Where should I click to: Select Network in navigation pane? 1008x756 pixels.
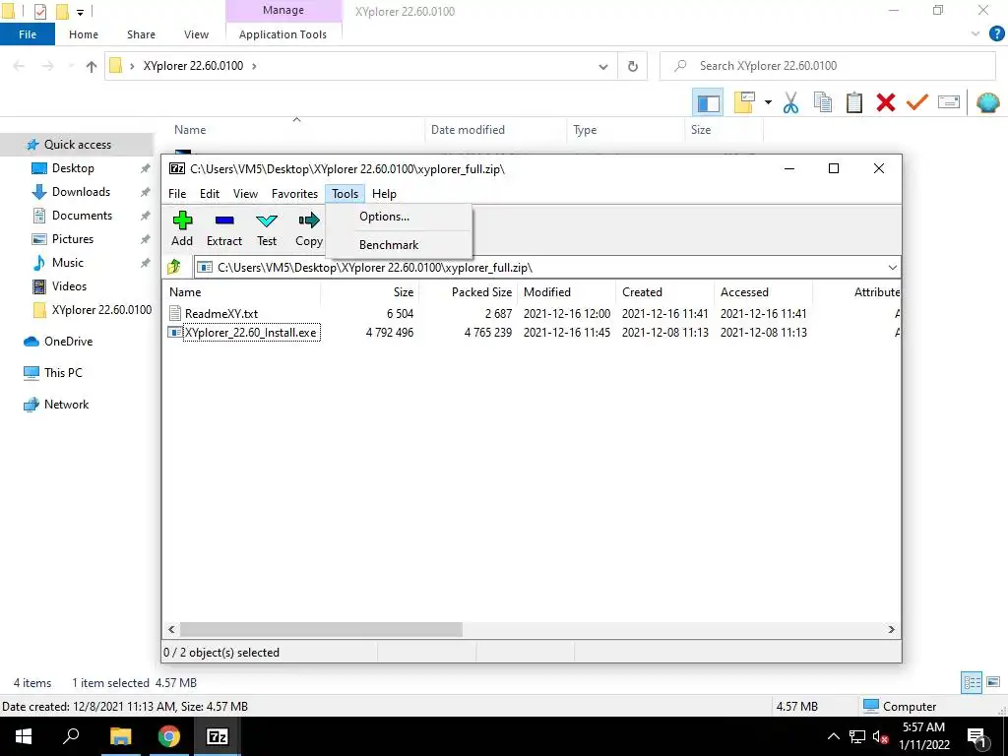click(x=66, y=405)
